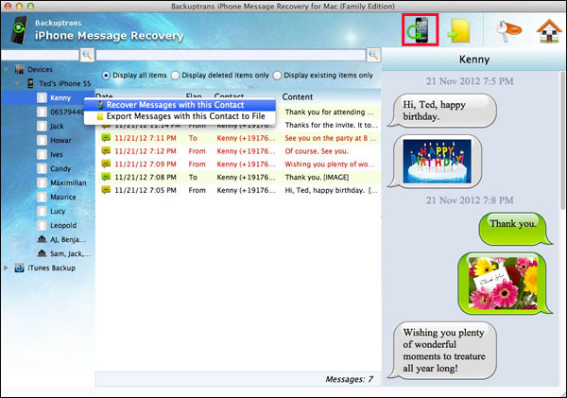The image size is (567, 398).
Task: Click the green 'Thank you.' chat bubble
Action: 515,229
